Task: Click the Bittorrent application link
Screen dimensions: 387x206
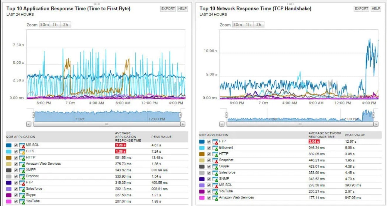Action: [x=226, y=147]
